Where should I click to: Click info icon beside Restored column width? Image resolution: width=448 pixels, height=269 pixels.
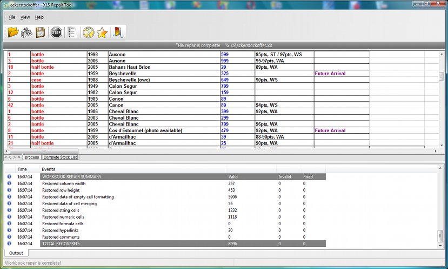click(x=9, y=183)
